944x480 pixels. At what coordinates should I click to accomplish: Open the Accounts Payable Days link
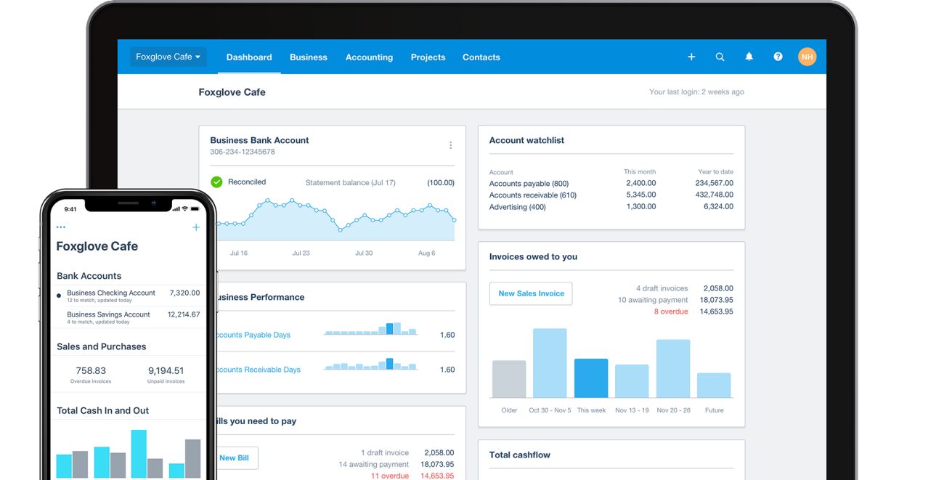(254, 335)
